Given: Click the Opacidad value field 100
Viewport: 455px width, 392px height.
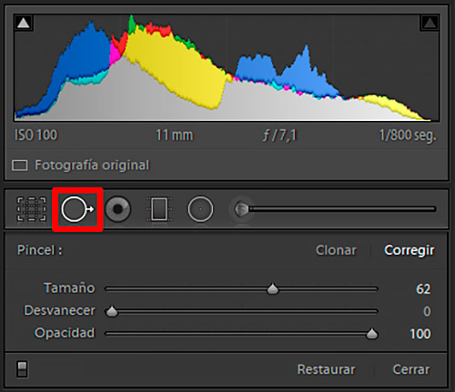Looking at the screenshot, I should 420,334.
